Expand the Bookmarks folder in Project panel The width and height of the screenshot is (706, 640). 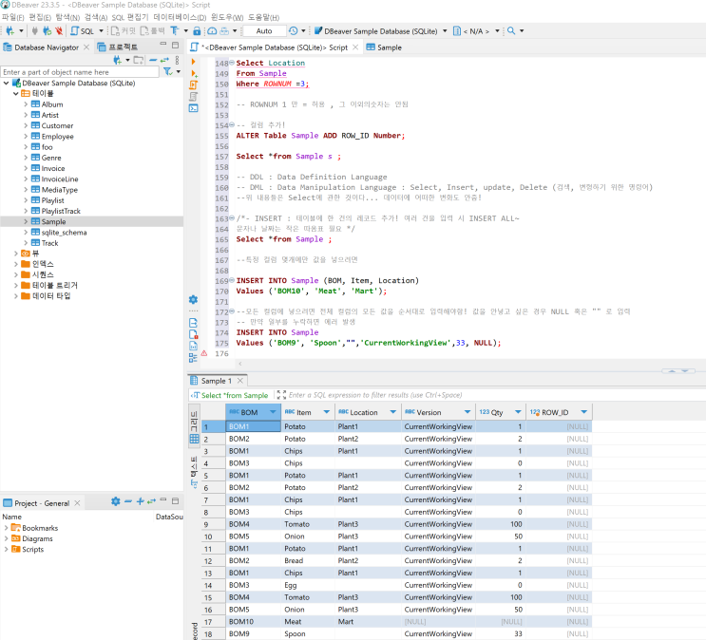[7, 528]
